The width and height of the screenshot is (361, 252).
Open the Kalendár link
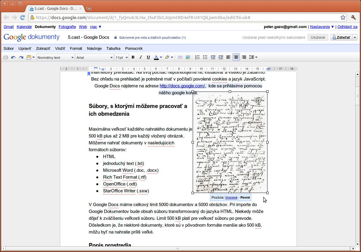pyautogui.click(x=24, y=27)
